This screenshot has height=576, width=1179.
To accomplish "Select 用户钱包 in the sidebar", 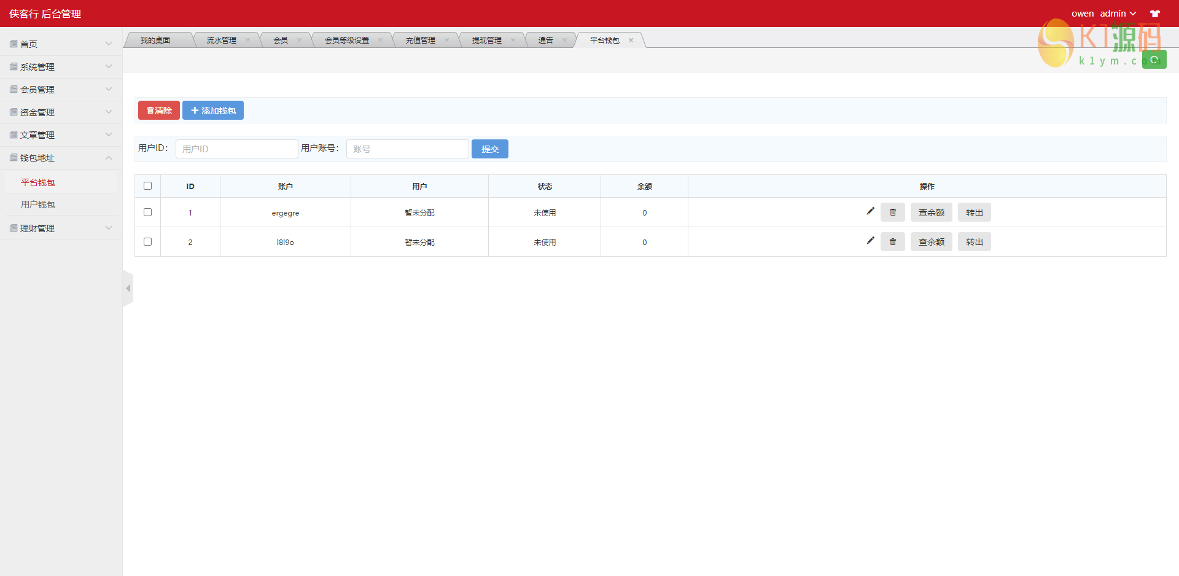I will [x=38, y=204].
